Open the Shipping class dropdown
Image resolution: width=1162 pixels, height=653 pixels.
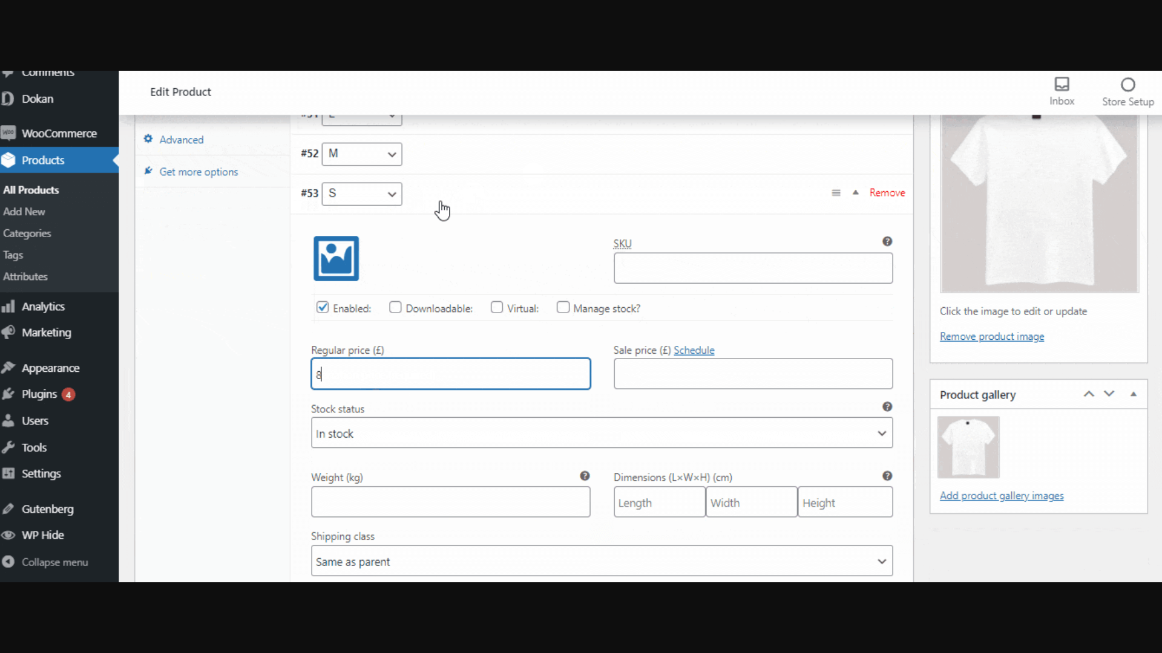coord(602,561)
